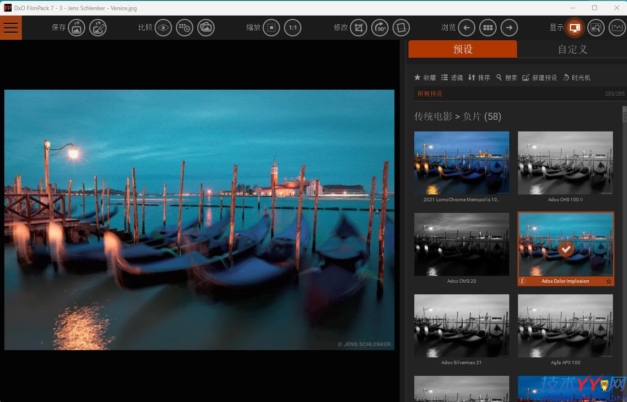627x402 pixels.
Task: Select the compare eye icon
Action: [x=163, y=28]
